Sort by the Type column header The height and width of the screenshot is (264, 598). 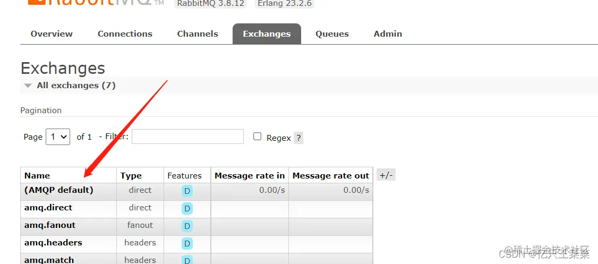pos(131,175)
